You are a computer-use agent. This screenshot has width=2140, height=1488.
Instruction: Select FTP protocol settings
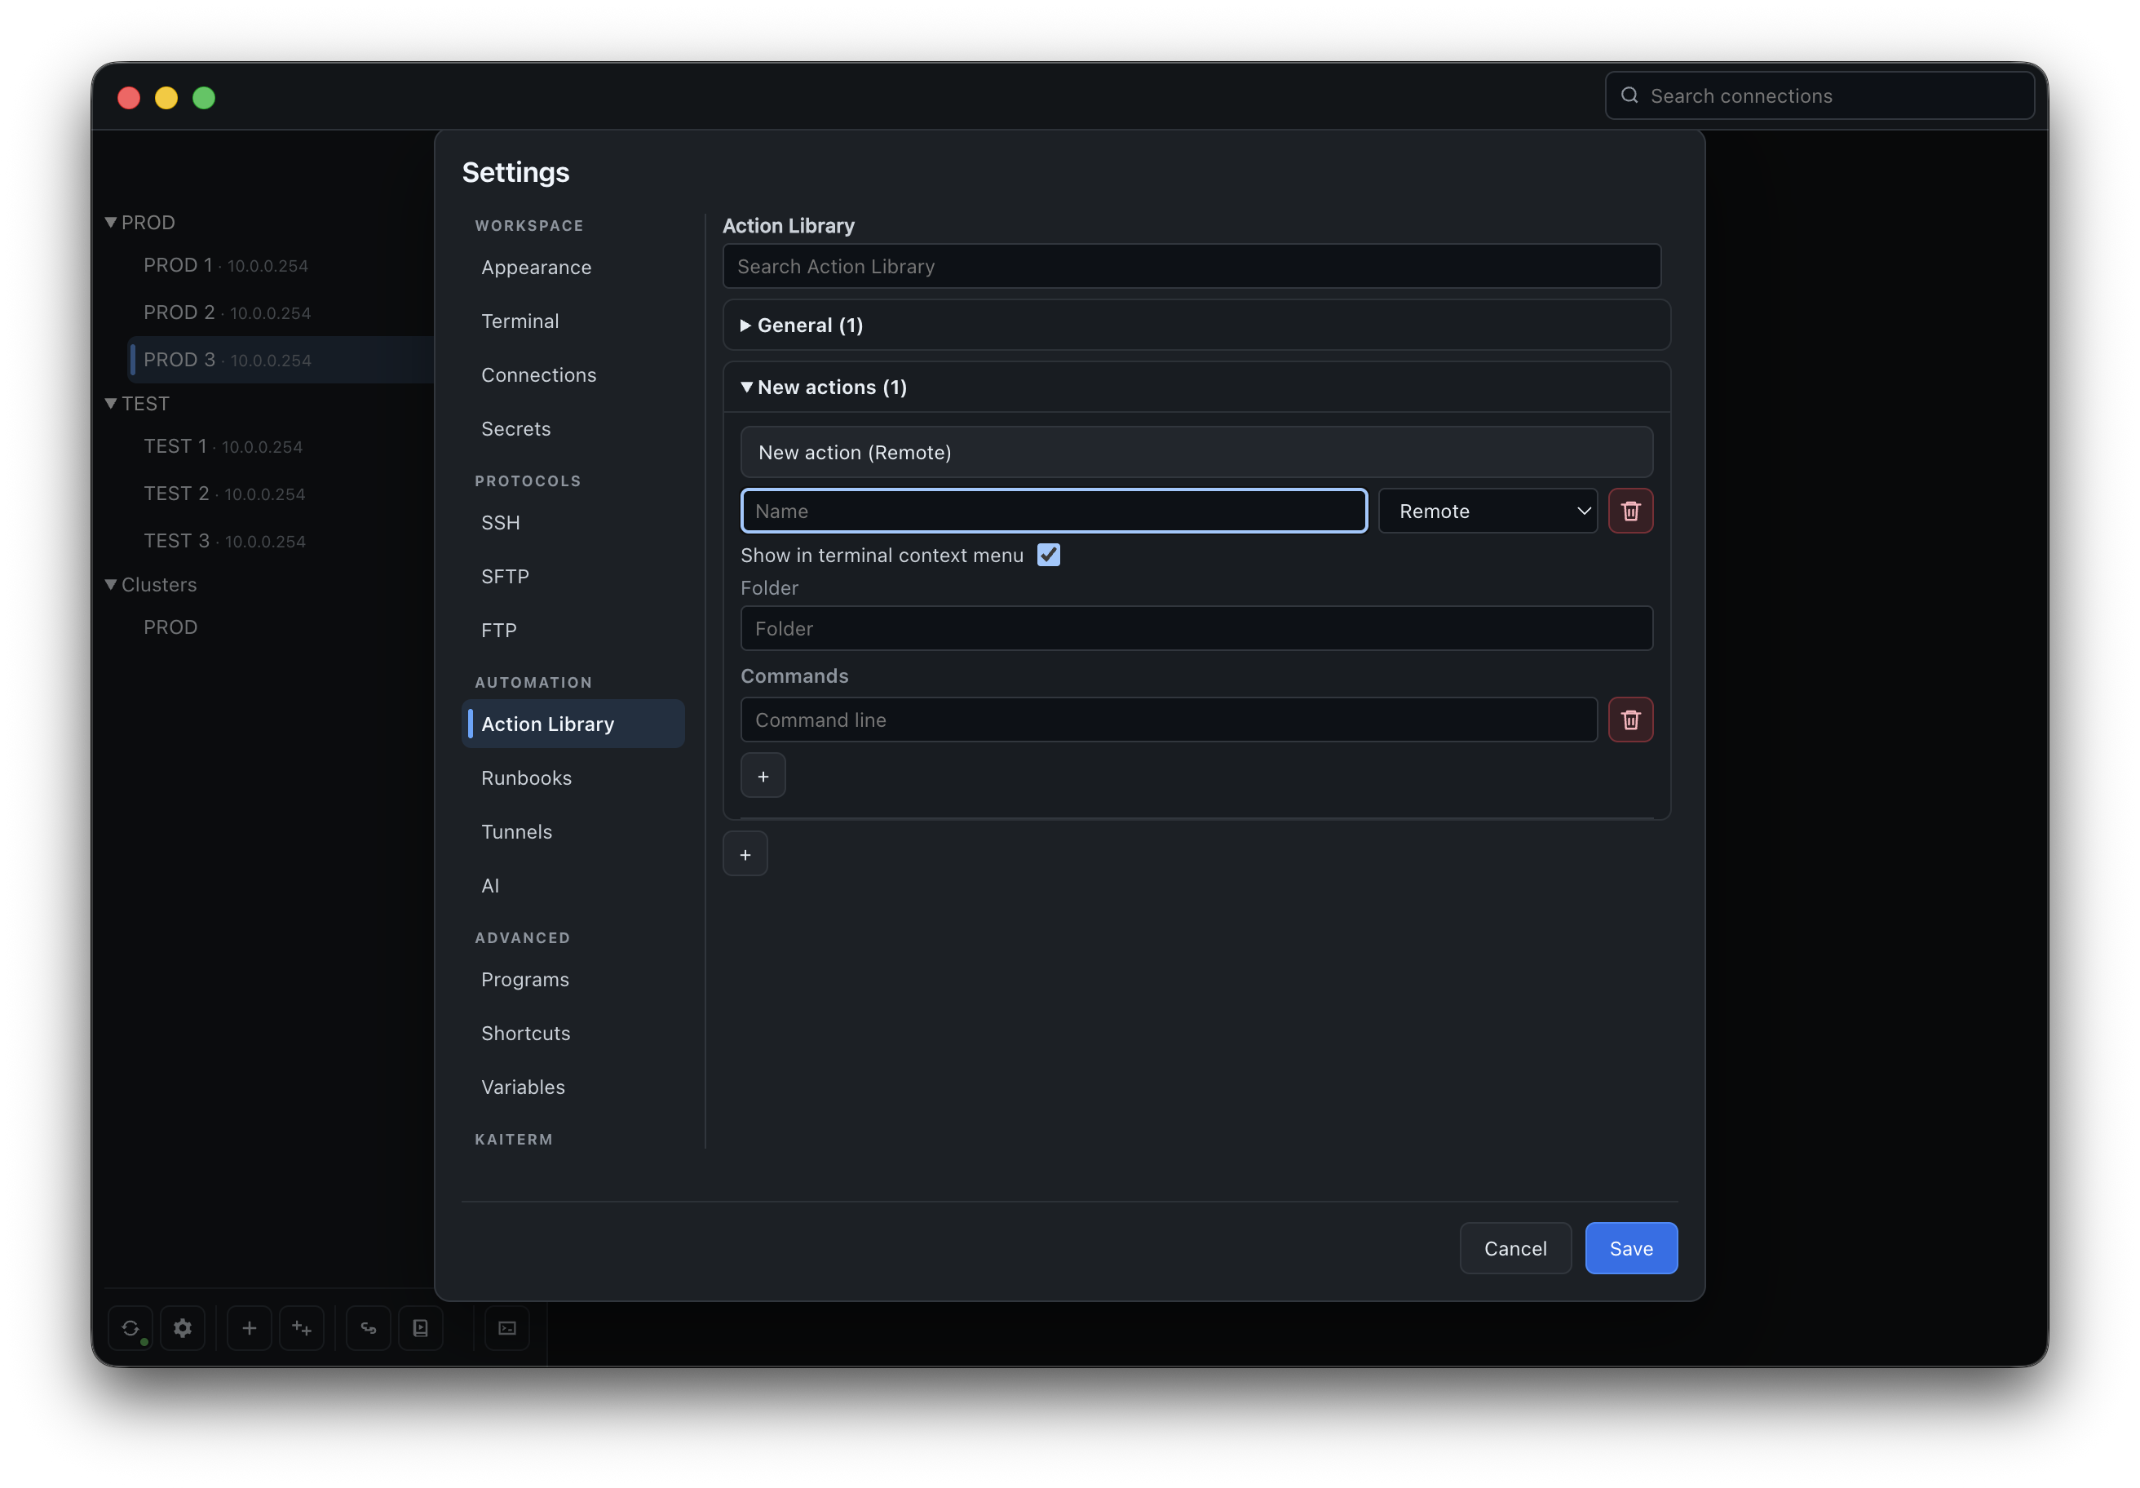573,631
